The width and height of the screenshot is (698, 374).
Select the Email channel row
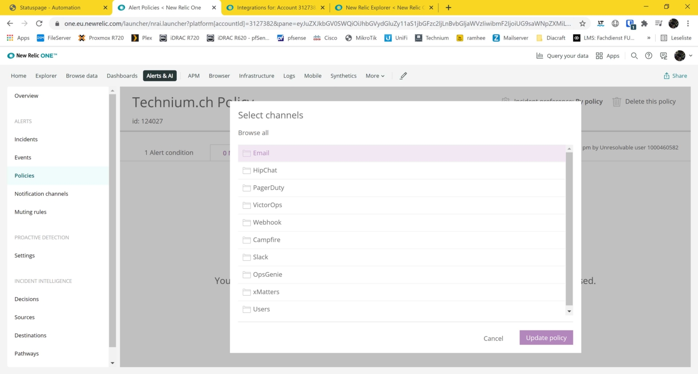(x=261, y=153)
